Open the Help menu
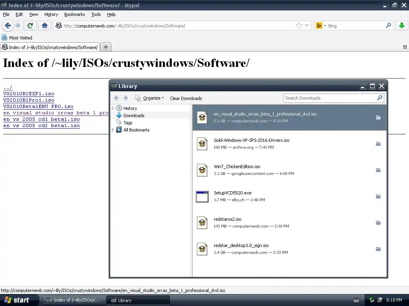The height and width of the screenshot is (306, 409). pyautogui.click(x=111, y=14)
